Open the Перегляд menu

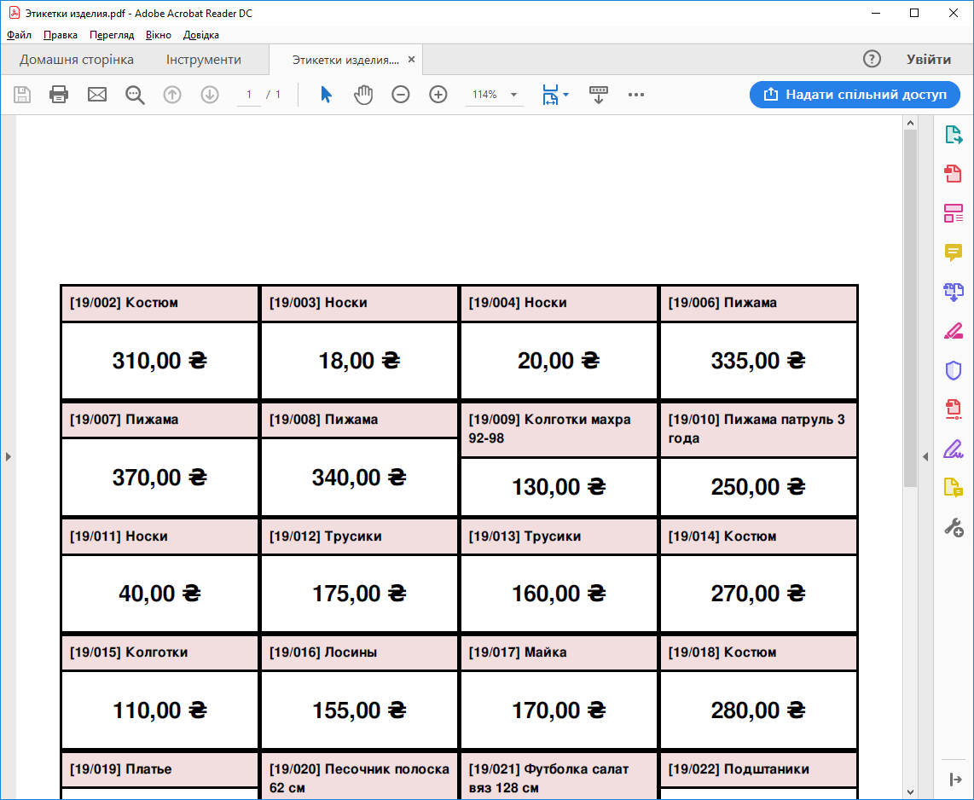pos(112,35)
